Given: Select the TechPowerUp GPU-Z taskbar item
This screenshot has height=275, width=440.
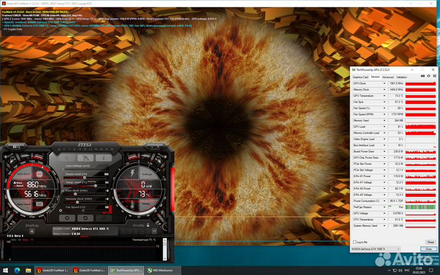Looking at the screenshot, I should click(126, 271).
